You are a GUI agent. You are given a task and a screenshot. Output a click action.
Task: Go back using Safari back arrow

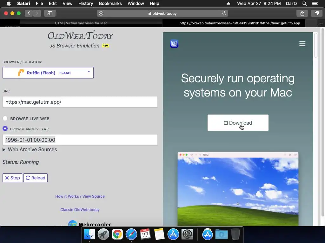[x=29, y=13]
